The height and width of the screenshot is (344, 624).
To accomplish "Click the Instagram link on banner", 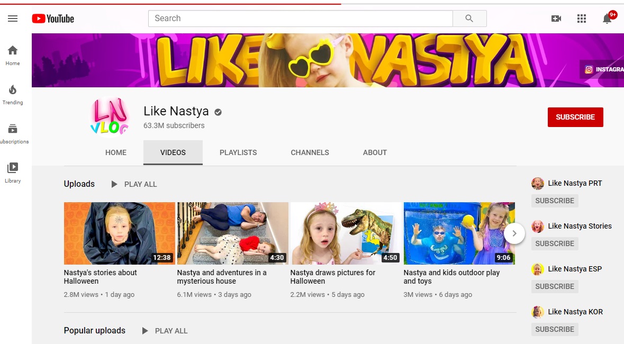I will 603,69.
